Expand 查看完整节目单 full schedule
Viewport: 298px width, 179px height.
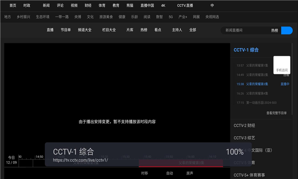coord(276,113)
